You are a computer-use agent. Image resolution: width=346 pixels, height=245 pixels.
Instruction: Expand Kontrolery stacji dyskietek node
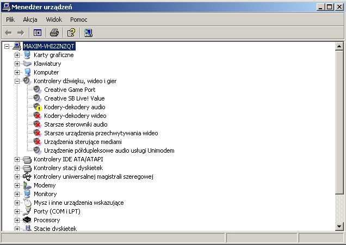[17, 168]
